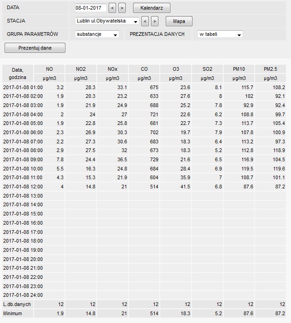Click NO2 value 28.3 at 01:00
The image size is (291, 323).
click(x=90, y=87)
